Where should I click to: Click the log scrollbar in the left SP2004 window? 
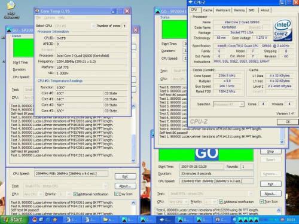133,133
